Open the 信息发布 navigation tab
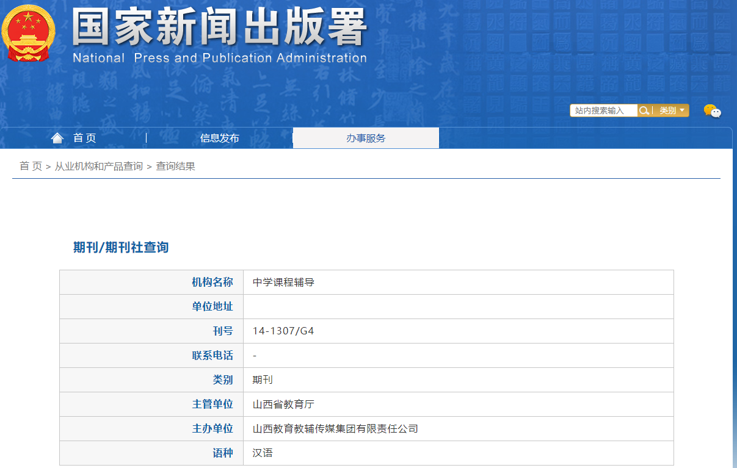Screen dimensions: 737x468 [220, 138]
